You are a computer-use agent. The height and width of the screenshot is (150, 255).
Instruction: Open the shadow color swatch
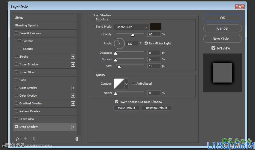tap(155, 26)
